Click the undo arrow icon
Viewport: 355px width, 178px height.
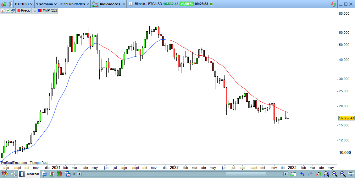(x=302, y=174)
